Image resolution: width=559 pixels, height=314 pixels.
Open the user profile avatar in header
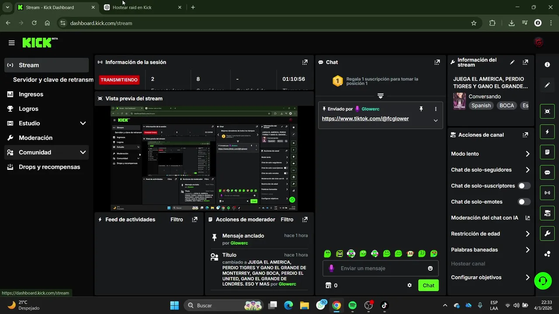[538, 42]
